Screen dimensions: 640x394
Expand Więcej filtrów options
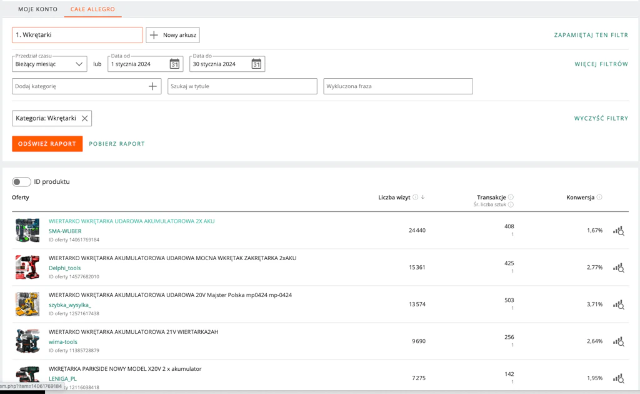[601, 64]
